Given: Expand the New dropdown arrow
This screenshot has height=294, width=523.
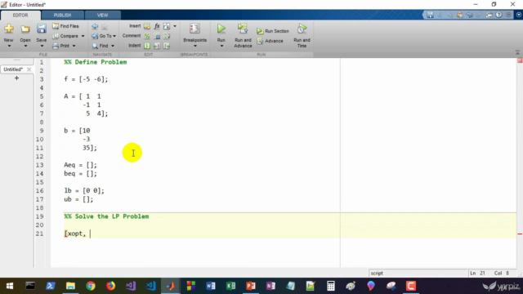Looking at the screenshot, I should [x=9, y=46].
